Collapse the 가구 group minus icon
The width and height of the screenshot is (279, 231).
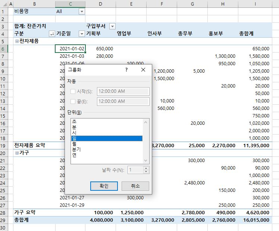(17, 153)
